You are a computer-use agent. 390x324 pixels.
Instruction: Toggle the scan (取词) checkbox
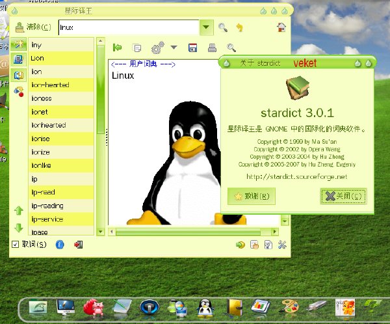16,245
